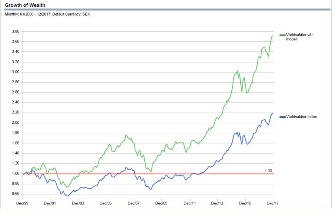This screenshot has height=213, width=335.
Task: Select the Världsaktier Index legend label
Action: pyautogui.click(x=301, y=117)
